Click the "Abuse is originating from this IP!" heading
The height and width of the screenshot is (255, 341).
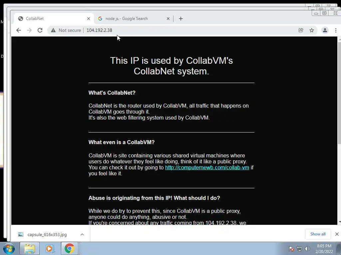click(154, 198)
